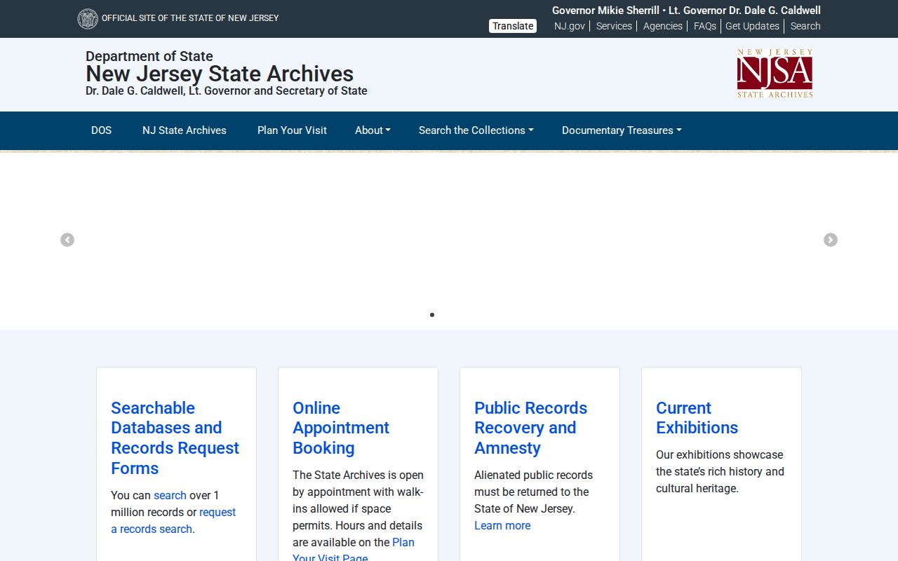Click the NJSA State Archives logo
The height and width of the screenshot is (561, 898).
coord(775,74)
